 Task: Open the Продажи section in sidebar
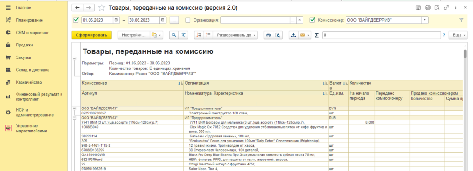coord(24,45)
